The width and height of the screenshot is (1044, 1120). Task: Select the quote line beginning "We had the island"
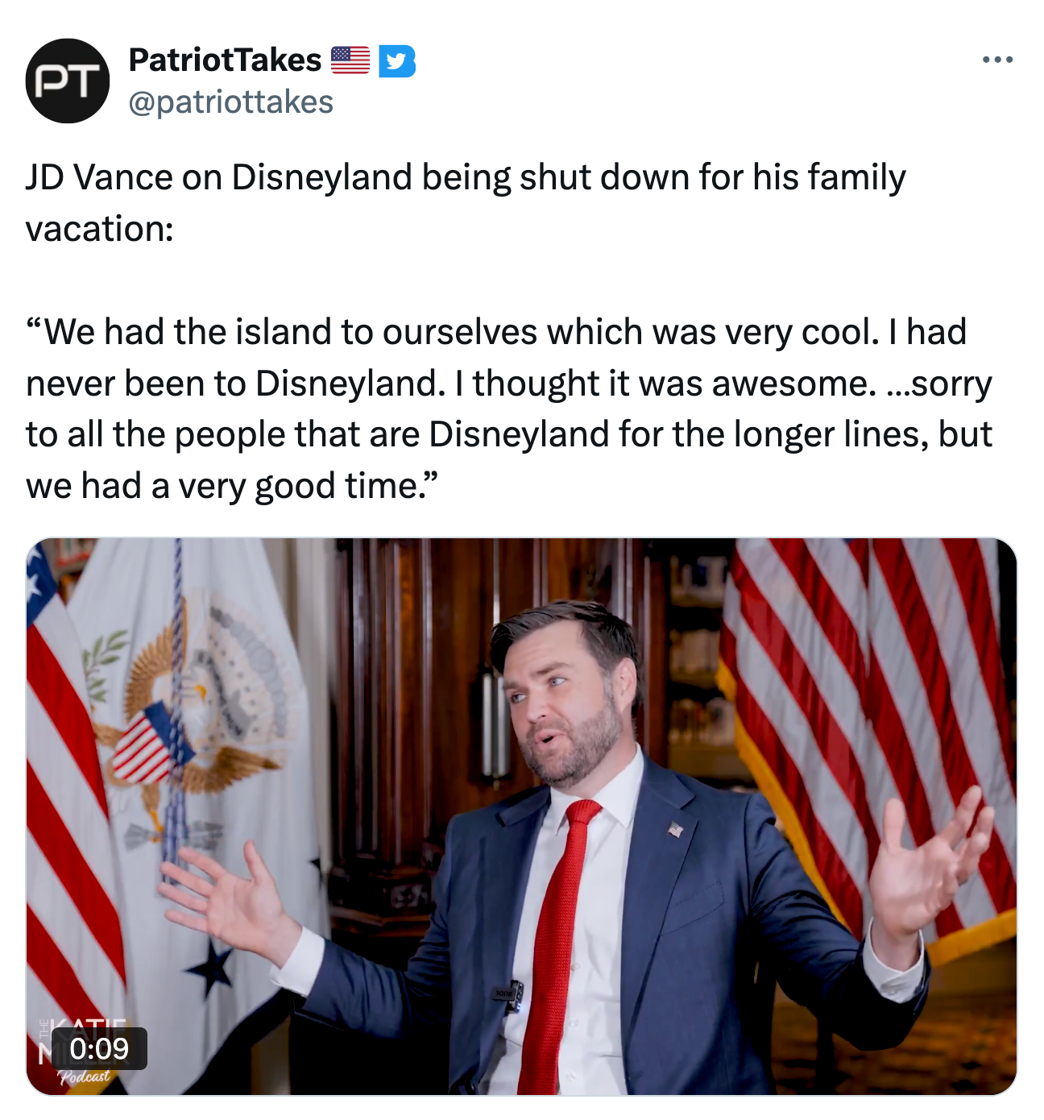[496, 332]
